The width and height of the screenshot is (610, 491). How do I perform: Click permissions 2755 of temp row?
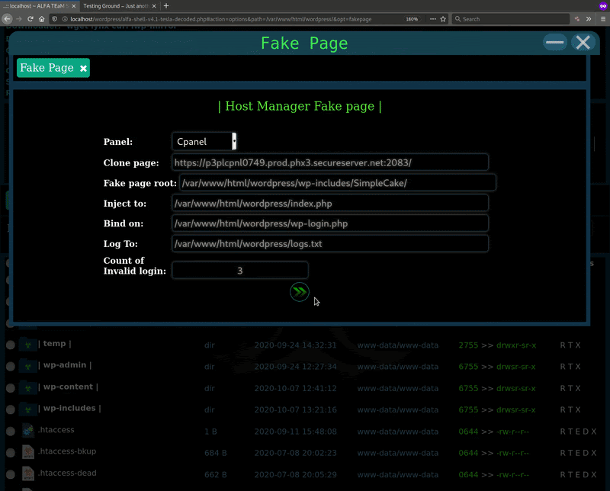(x=468, y=345)
